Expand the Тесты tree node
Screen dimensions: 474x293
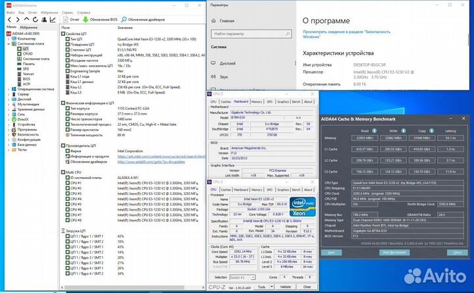[x=9, y=149]
